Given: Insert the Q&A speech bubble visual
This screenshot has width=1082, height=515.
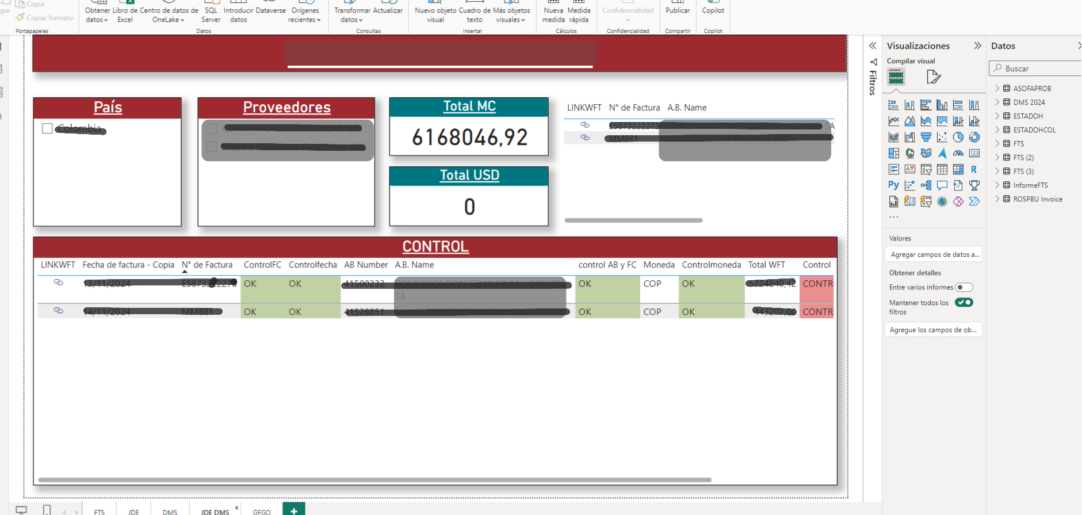Looking at the screenshot, I should [942, 185].
